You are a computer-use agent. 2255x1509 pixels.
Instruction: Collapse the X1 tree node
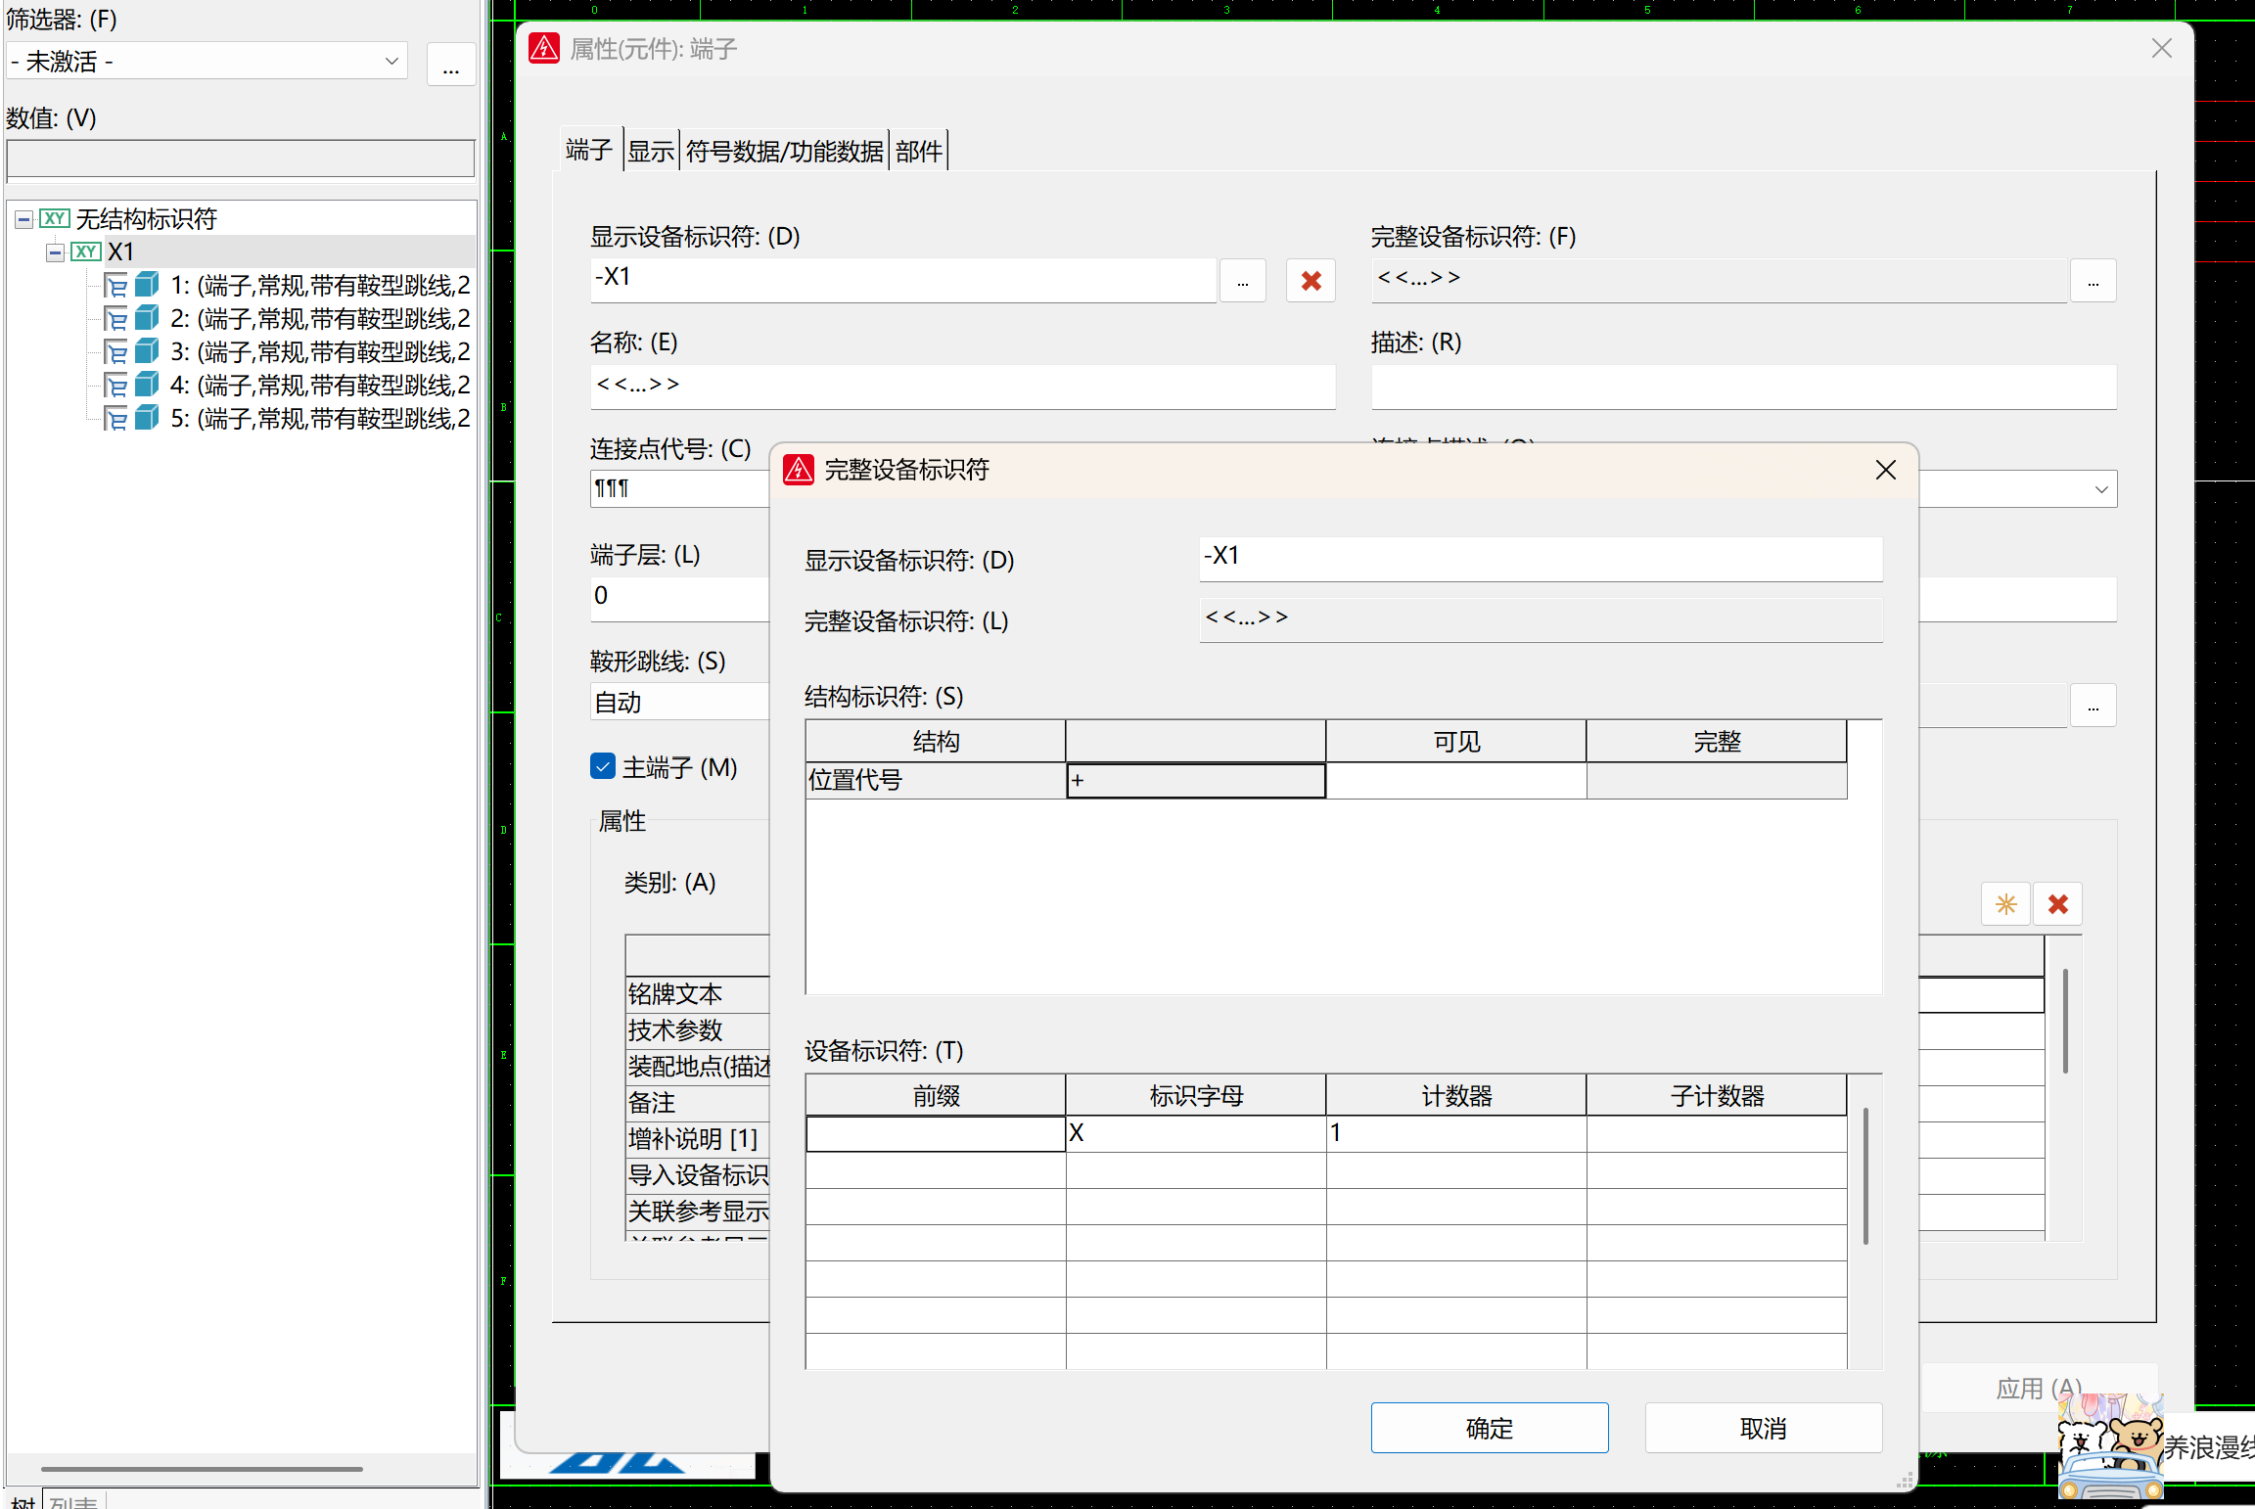click(56, 252)
